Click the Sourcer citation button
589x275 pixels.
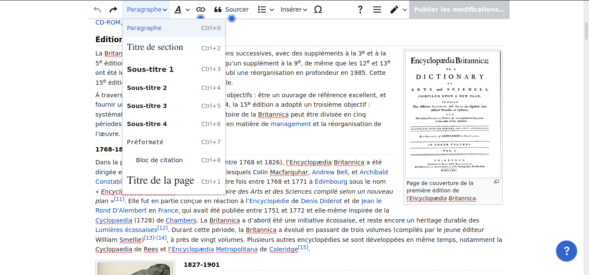(x=231, y=9)
